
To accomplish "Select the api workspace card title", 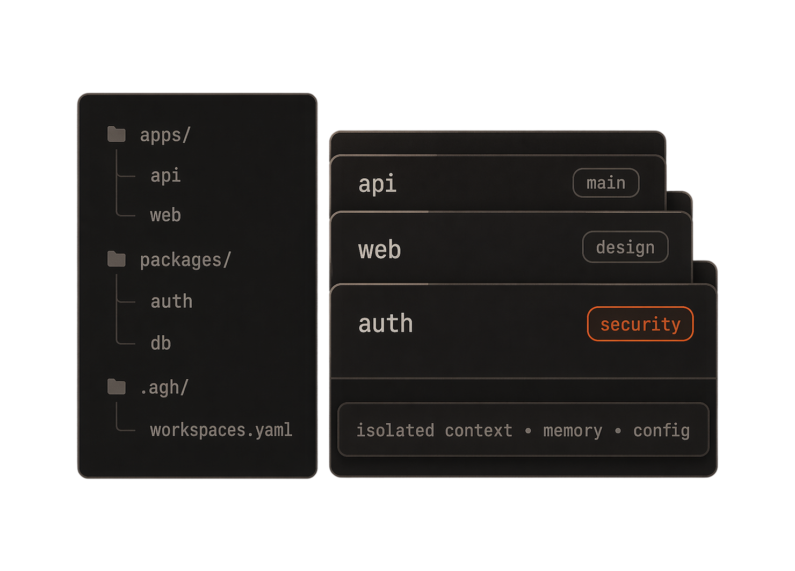I will click(378, 184).
